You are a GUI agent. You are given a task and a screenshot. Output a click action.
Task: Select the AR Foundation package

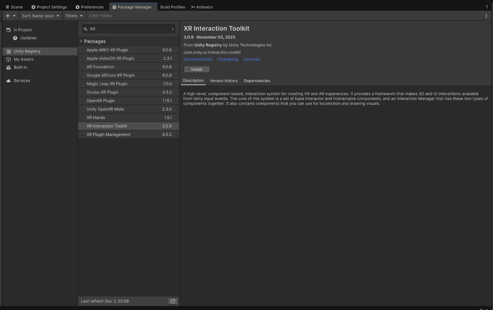129,67
